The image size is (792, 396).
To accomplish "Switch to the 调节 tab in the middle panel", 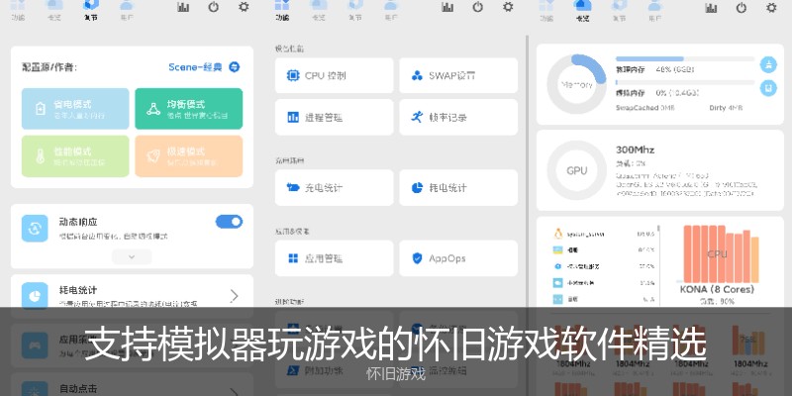I will point(355,10).
